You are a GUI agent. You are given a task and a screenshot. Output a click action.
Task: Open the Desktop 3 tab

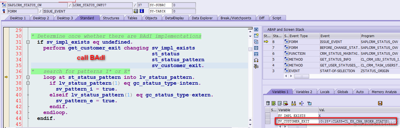[x=65, y=18]
